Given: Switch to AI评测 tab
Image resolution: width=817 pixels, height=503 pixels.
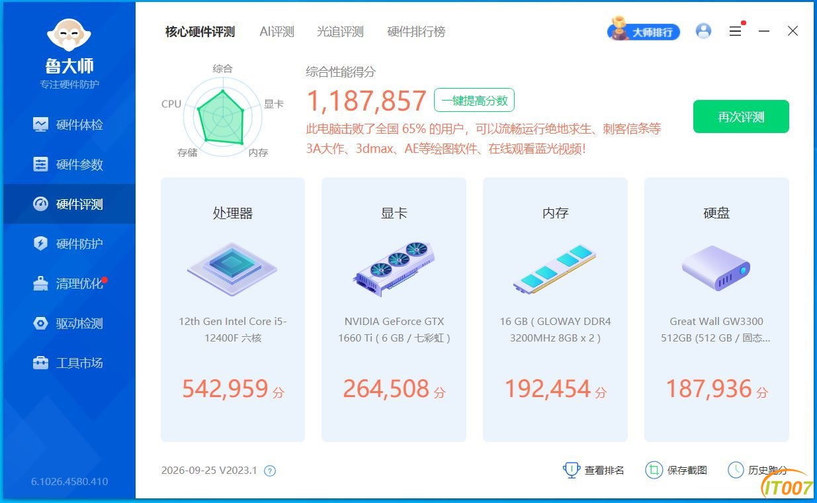Looking at the screenshot, I should pyautogui.click(x=277, y=31).
